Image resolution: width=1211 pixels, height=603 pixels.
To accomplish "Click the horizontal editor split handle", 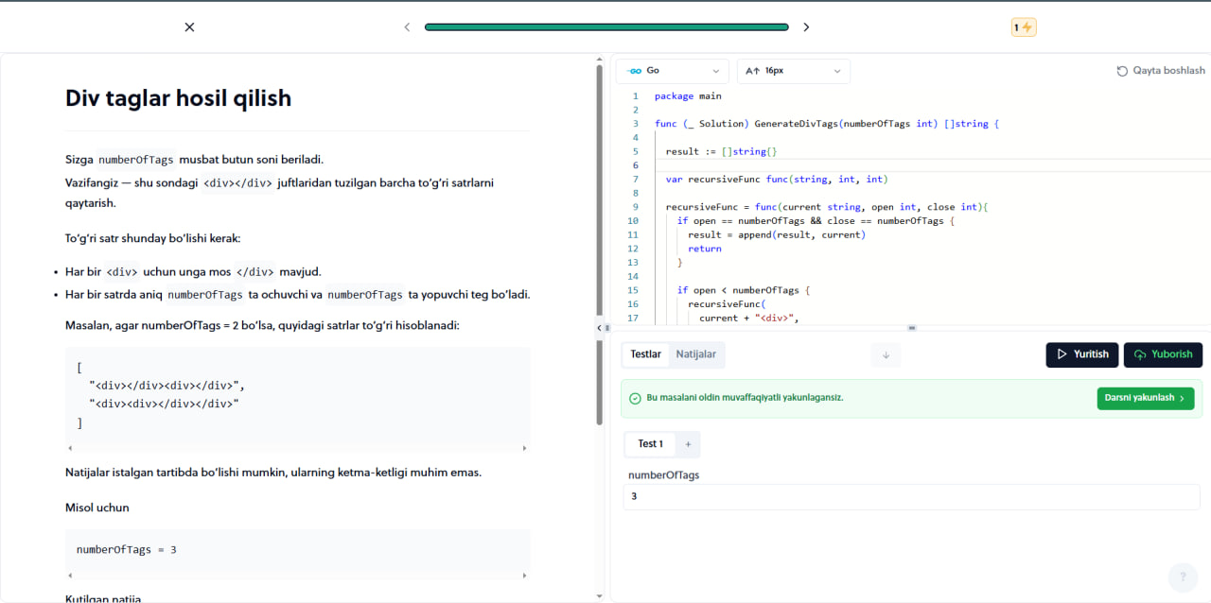I will point(912,328).
